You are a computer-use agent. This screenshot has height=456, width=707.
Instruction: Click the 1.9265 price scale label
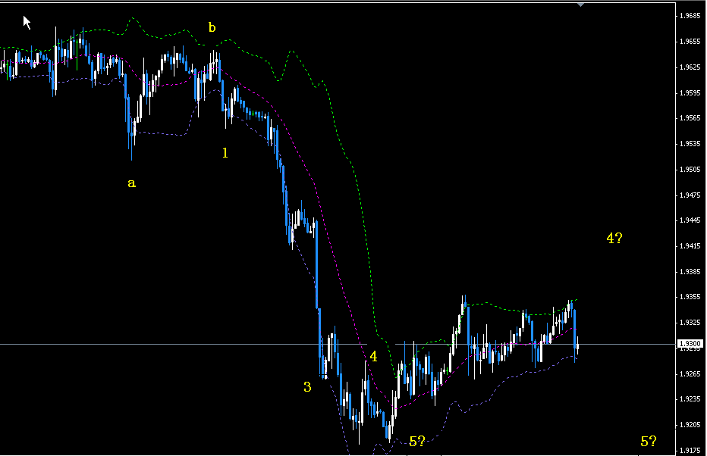point(690,373)
